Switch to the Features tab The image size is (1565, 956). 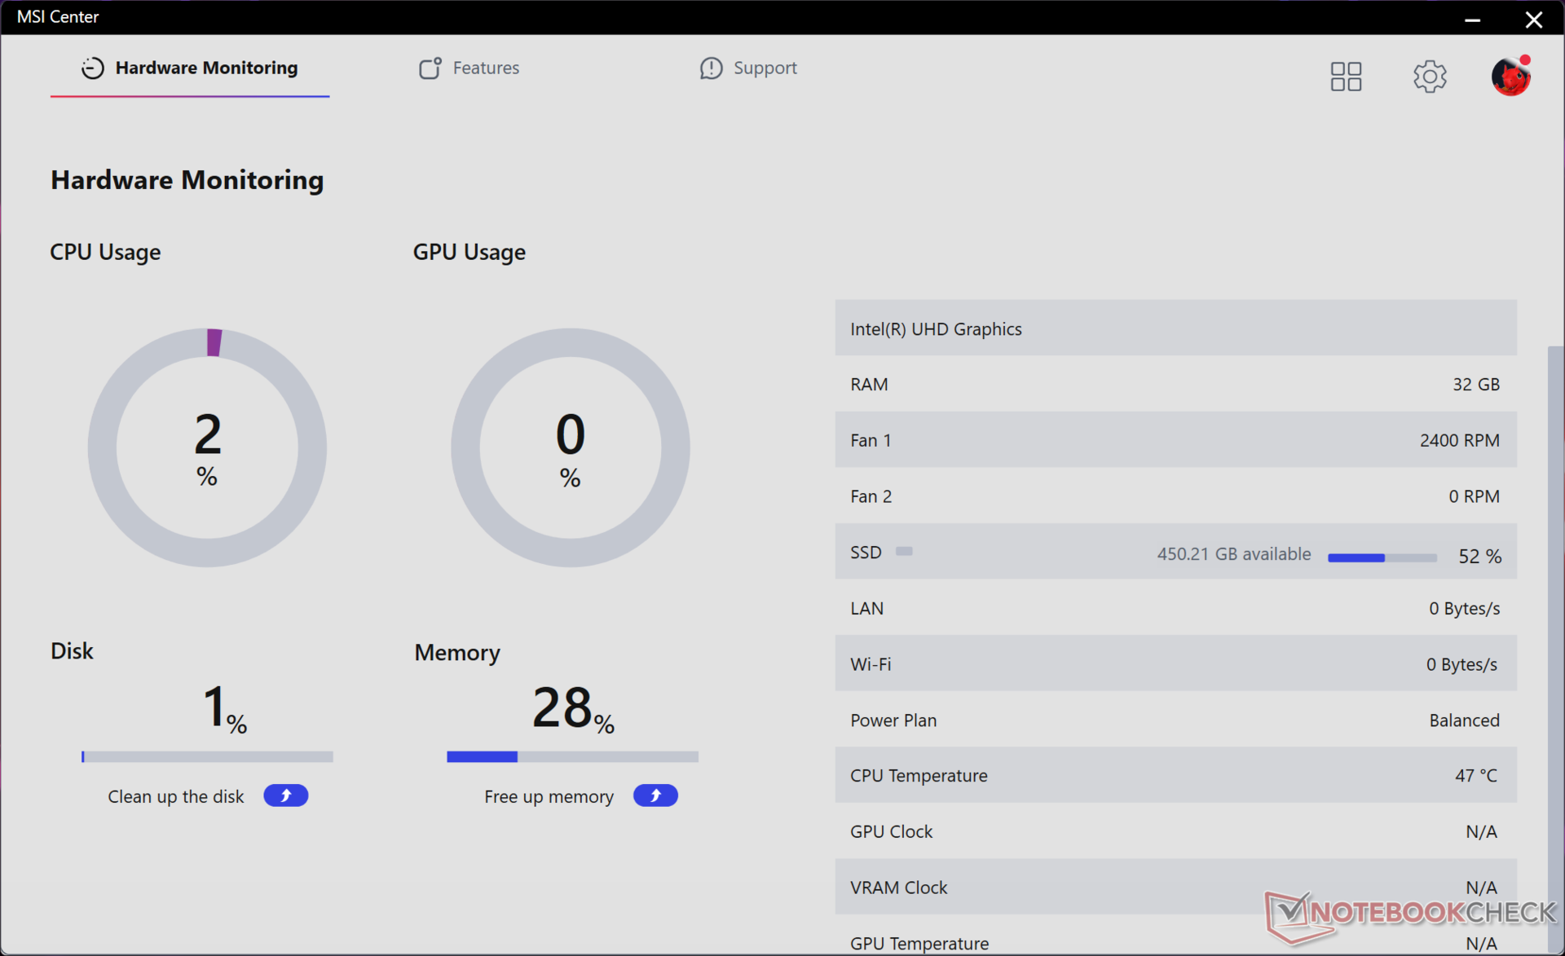(x=486, y=68)
